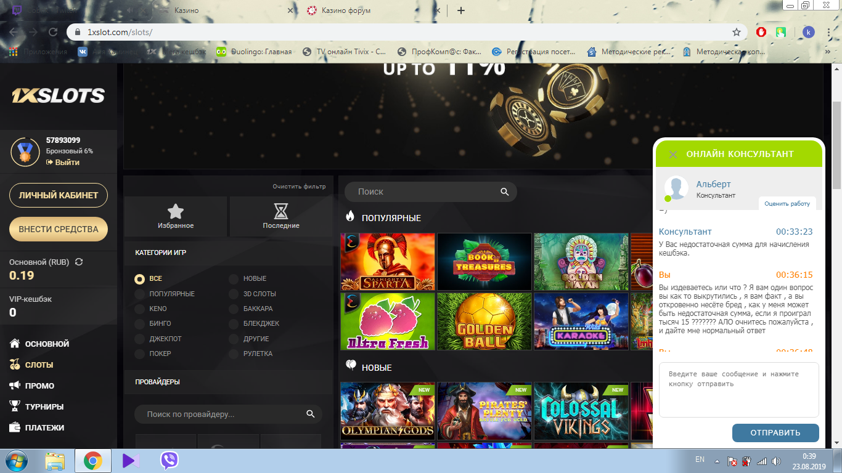Click the magnifier icon in game search
The height and width of the screenshot is (473, 842).
pos(505,192)
